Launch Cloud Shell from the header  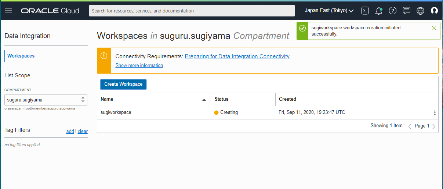pos(365,11)
